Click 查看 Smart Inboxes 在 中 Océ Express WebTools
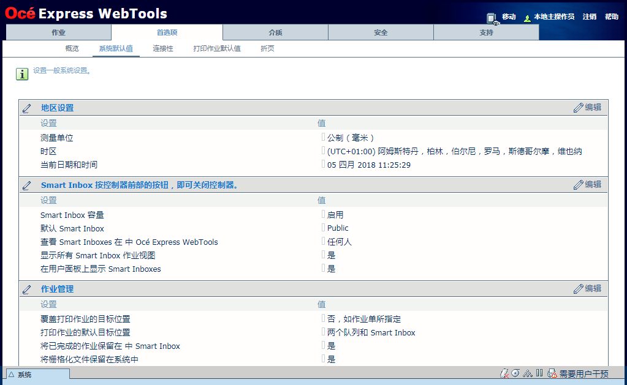Image resolution: width=627 pixels, height=385 pixels. 129,242
